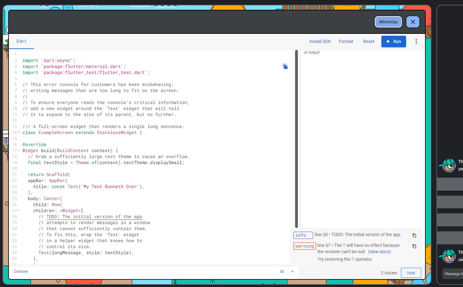Open view docs for the null warning
Image resolution: width=463 pixels, height=287 pixels.
379,251
